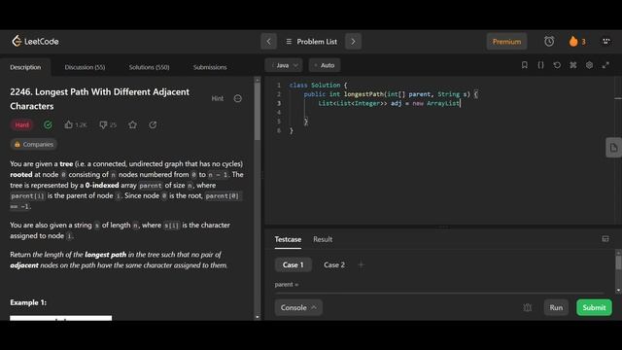622x350 pixels.
Task: Open the Java language dropdown
Action: tap(284, 65)
